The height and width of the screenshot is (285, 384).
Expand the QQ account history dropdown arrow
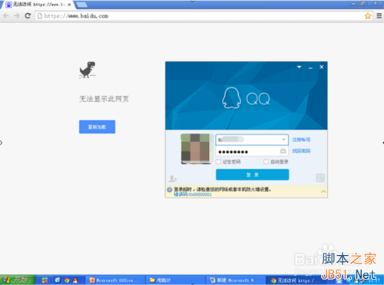(283, 140)
